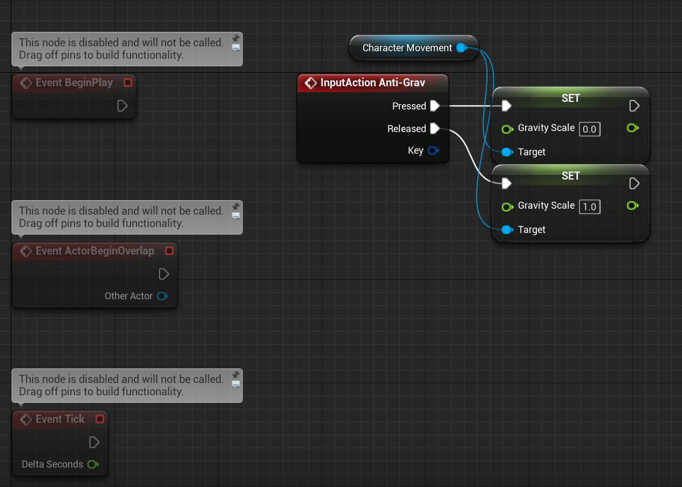Click the Target input pin on upper SET node
The image size is (682, 487).
pos(507,152)
